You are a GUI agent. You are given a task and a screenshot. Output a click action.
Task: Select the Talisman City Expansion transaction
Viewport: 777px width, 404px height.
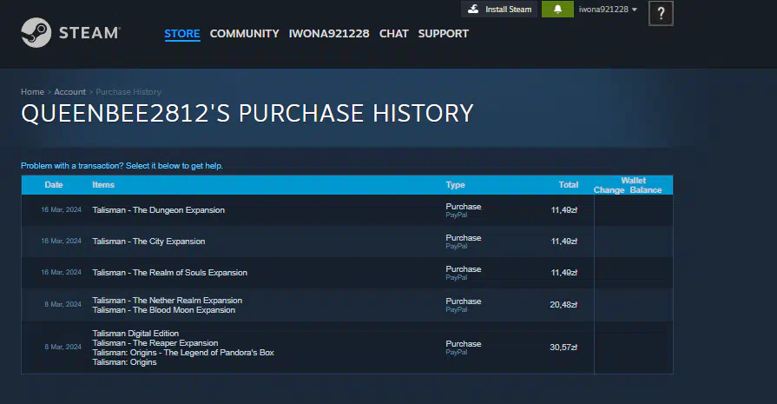pos(148,242)
